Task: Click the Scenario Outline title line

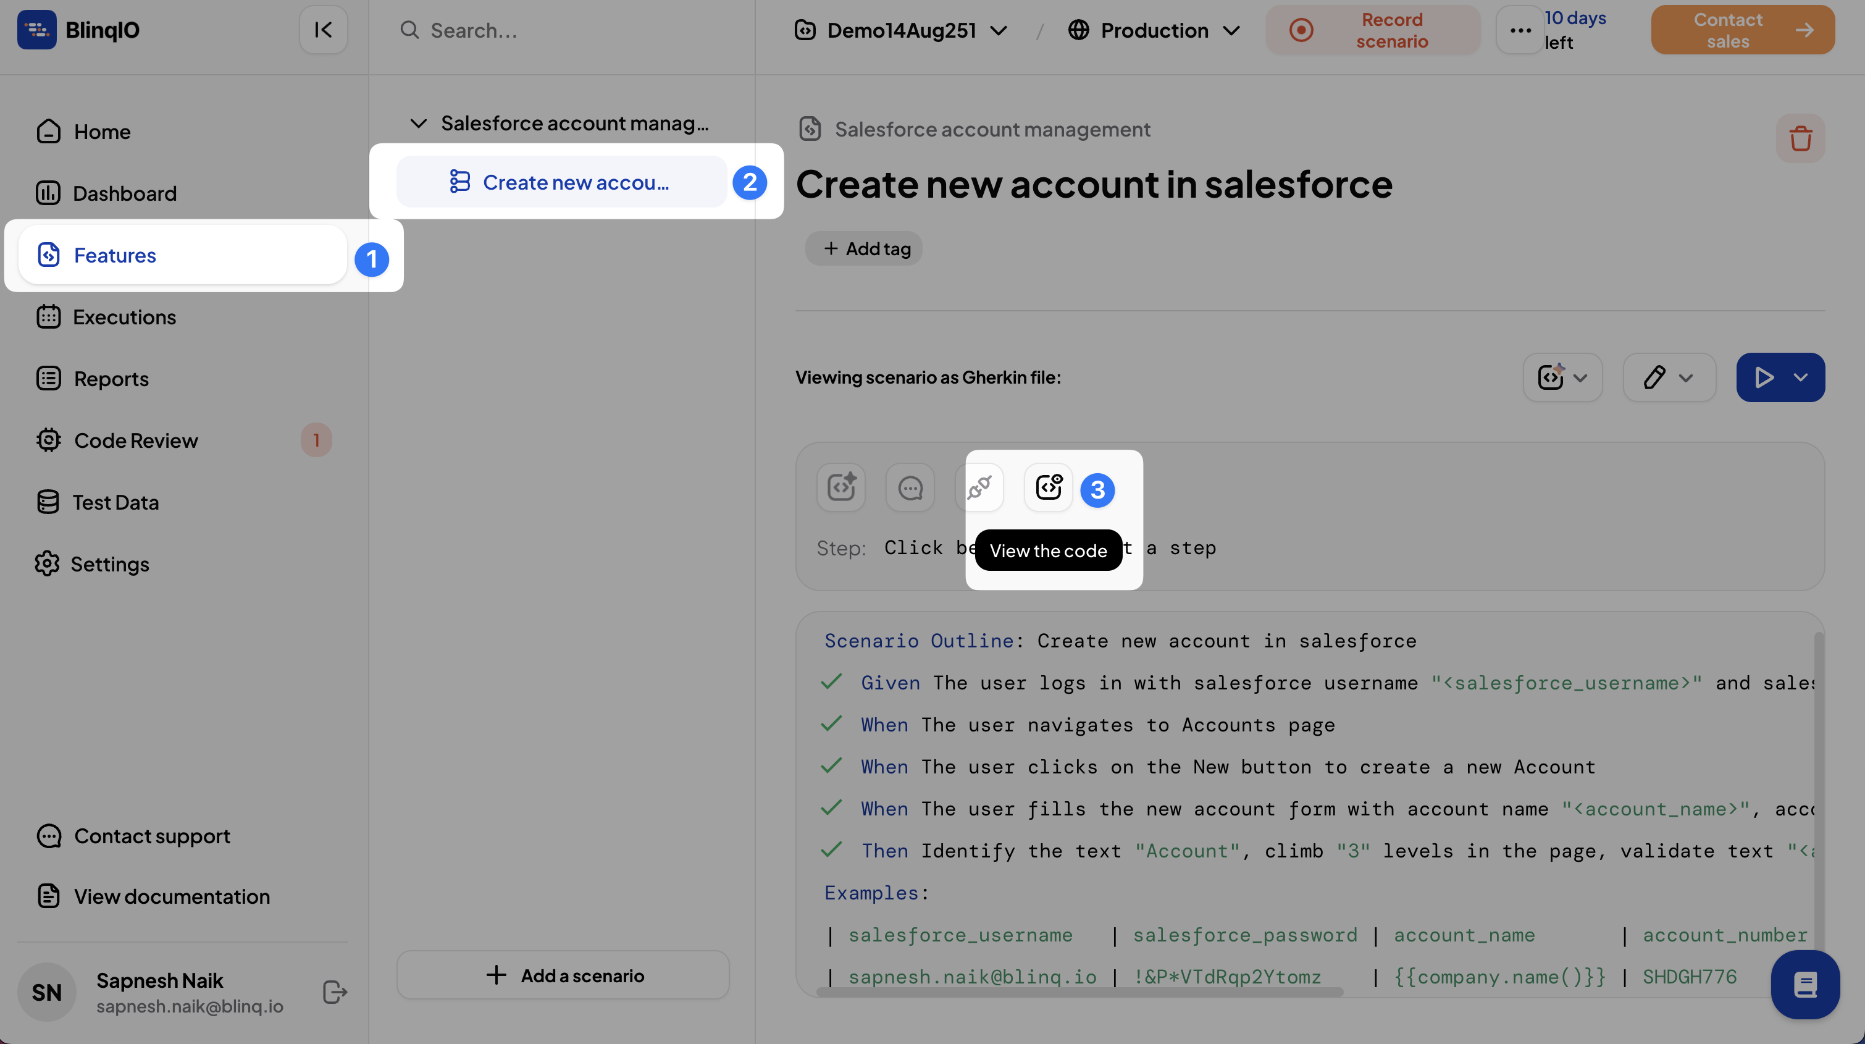Action: click(1120, 641)
